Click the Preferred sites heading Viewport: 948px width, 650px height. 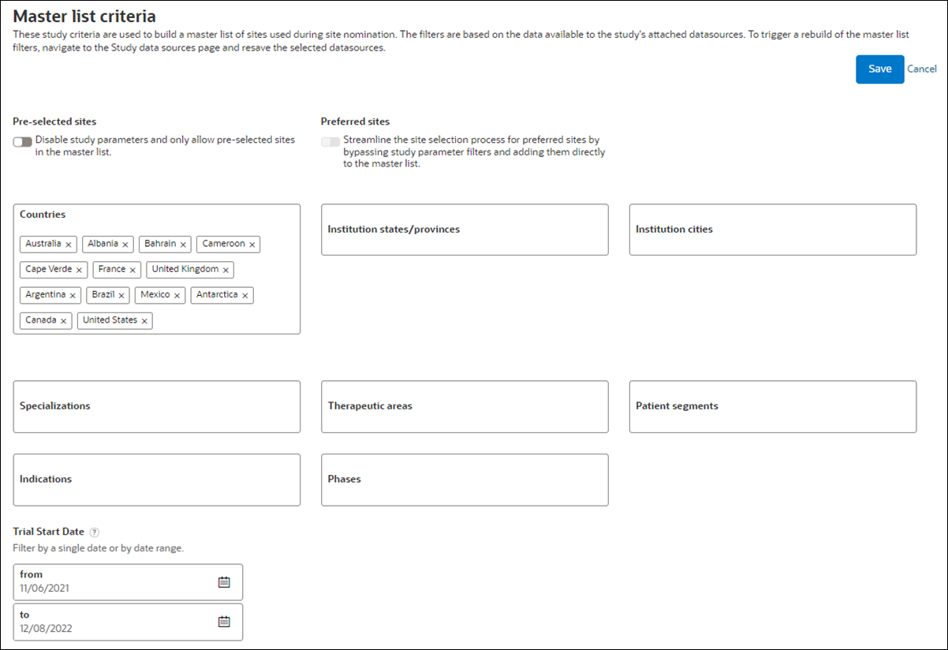point(355,121)
